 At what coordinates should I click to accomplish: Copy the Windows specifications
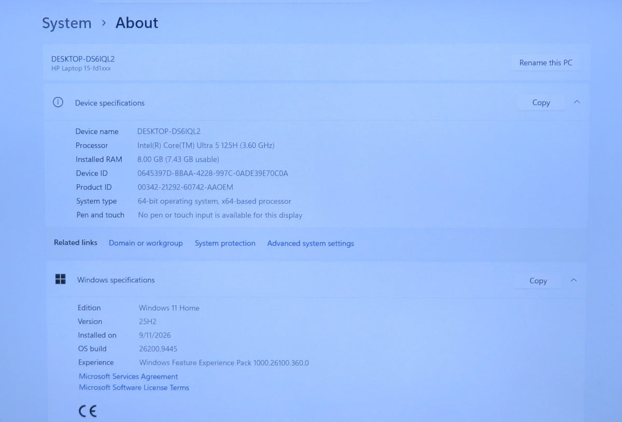pyautogui.click(x=538, y=281)
